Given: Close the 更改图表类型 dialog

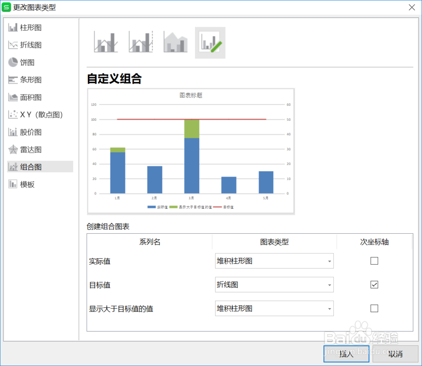Looking at the screenshot, I should (412, 7).
